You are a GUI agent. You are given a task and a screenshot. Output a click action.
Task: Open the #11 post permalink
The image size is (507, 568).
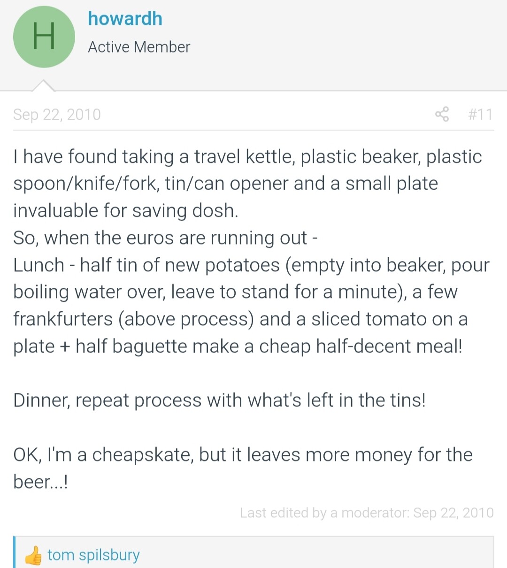pyautogui.click(x=480, y=114)
